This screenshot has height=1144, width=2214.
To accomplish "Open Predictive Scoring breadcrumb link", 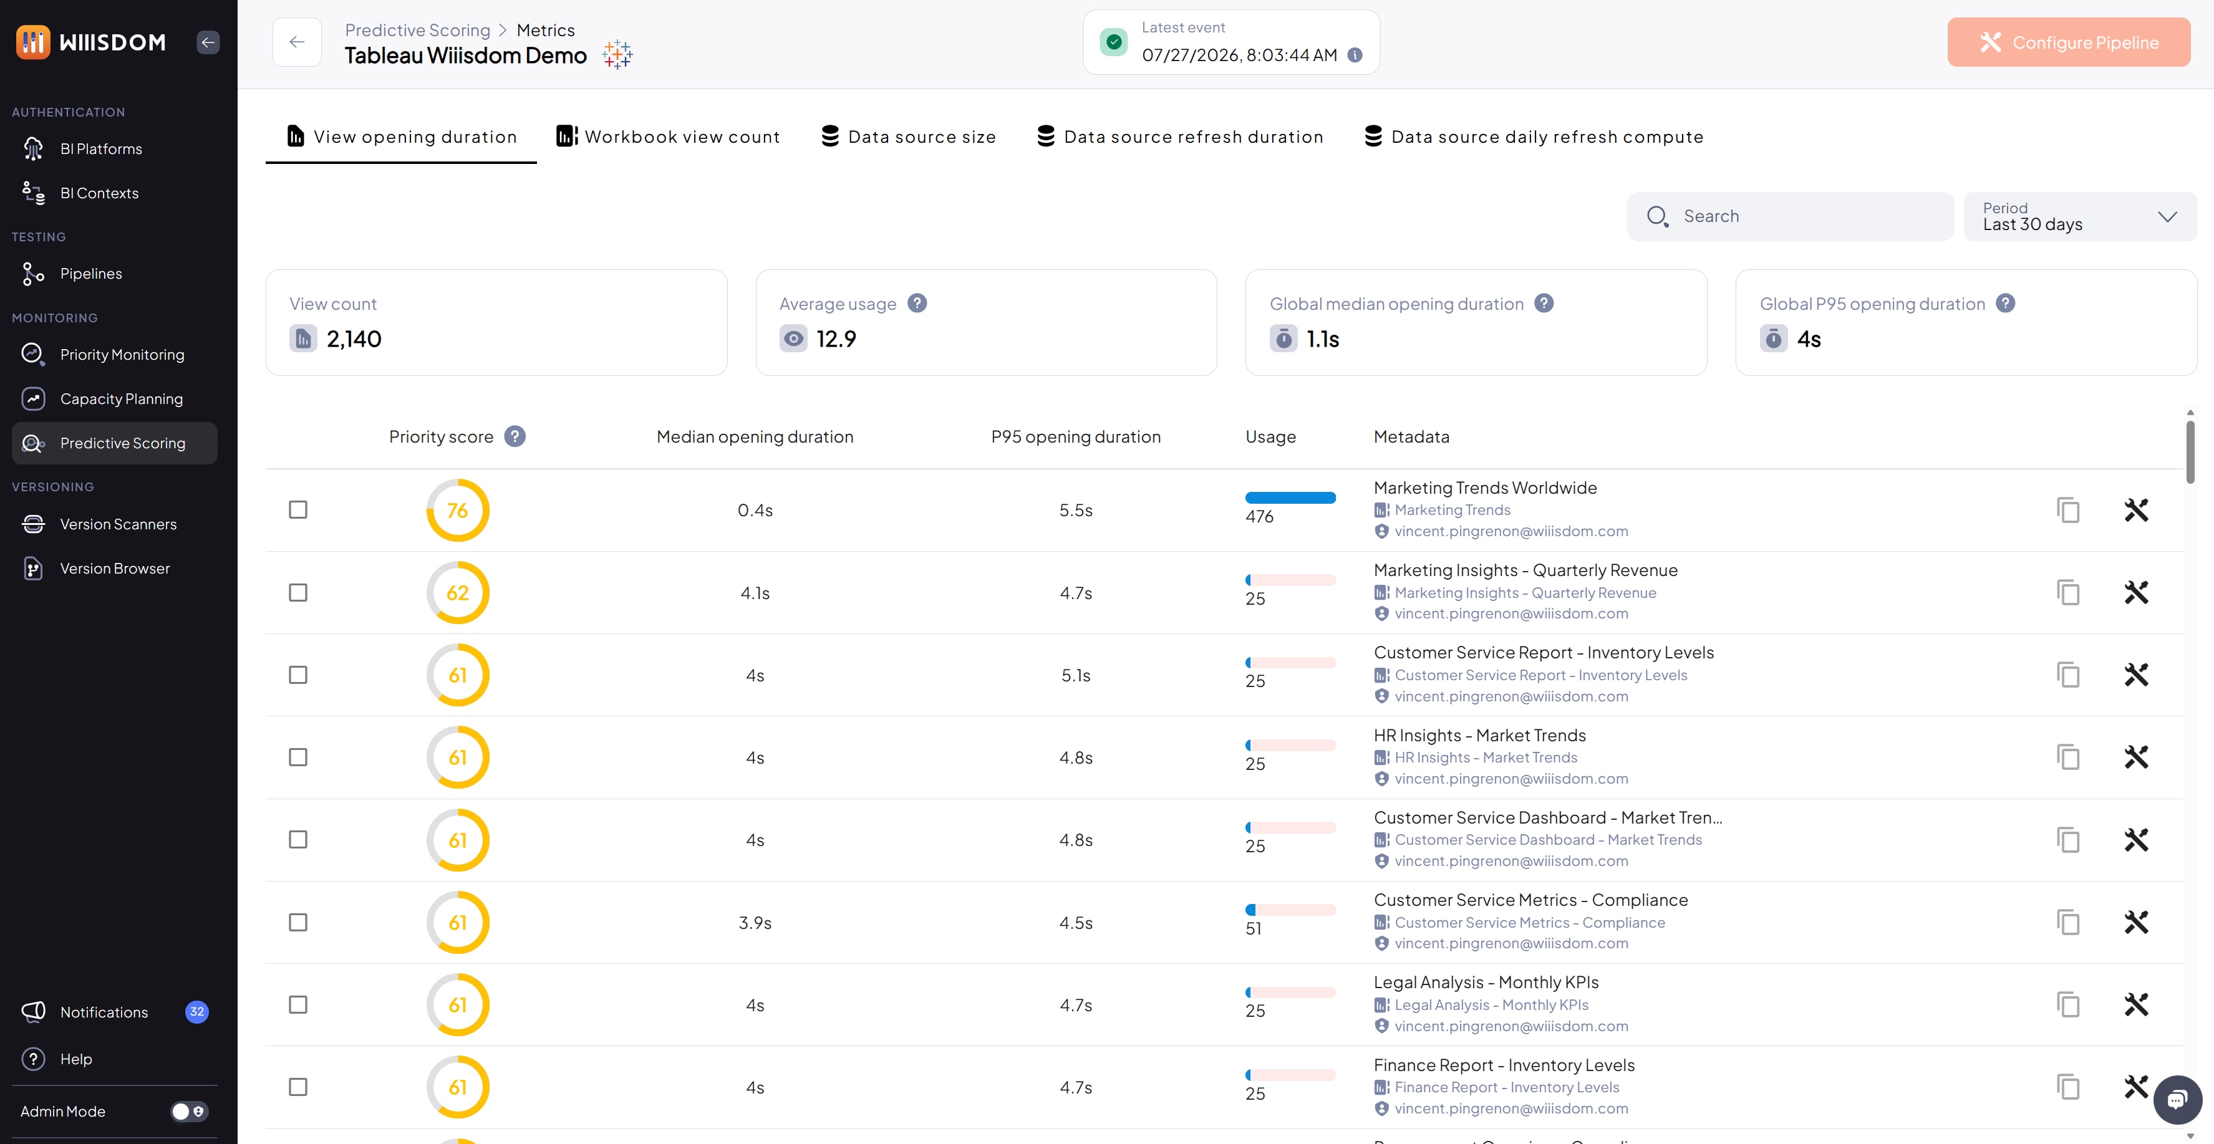I will pyautogui.click(x=417, y=30).
